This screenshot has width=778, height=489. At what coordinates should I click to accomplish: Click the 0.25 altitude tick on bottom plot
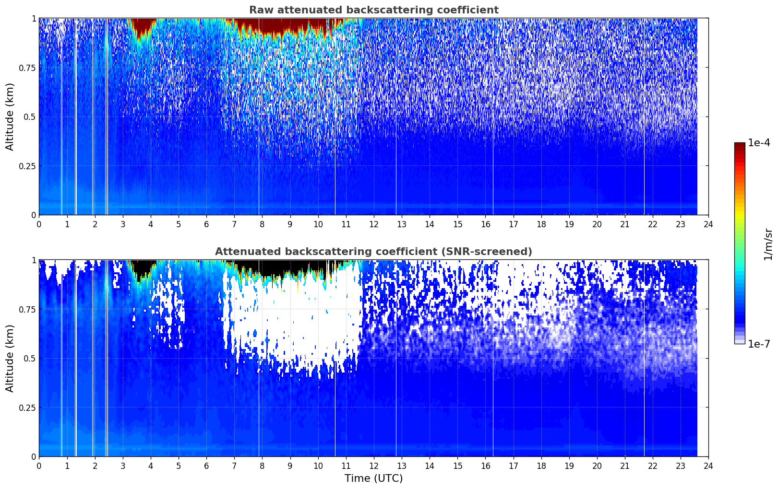27,407
